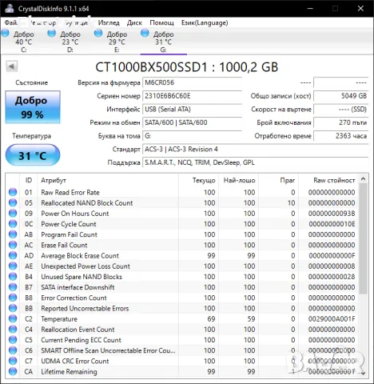Click status orb of Erase Fail Count
Image resolution: width=374 pixels, height=384 pixels.
click(13, 245)
